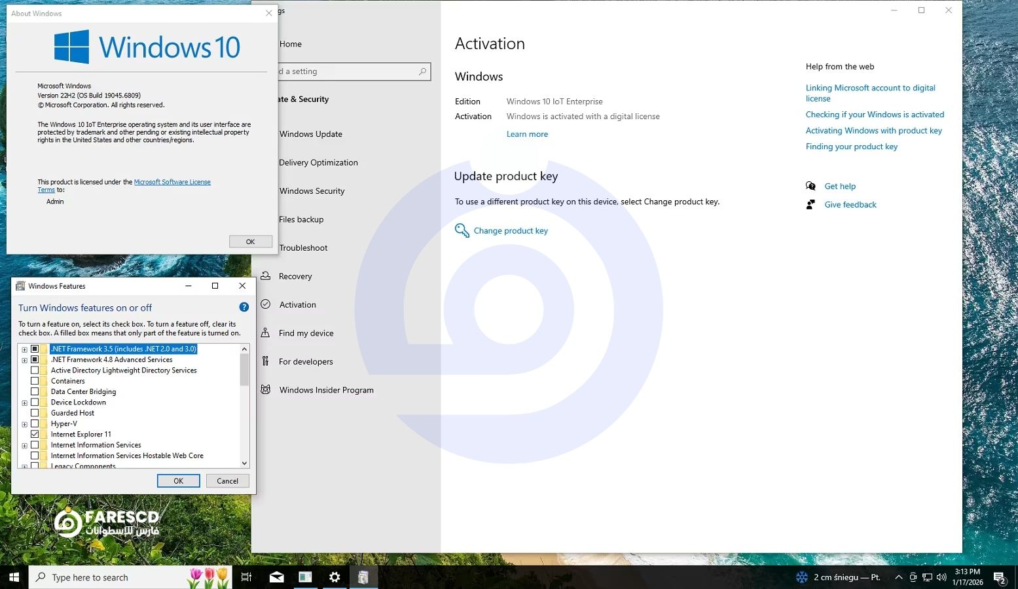
Task: Click the Change product key icon
Action: tap(462, 230)
